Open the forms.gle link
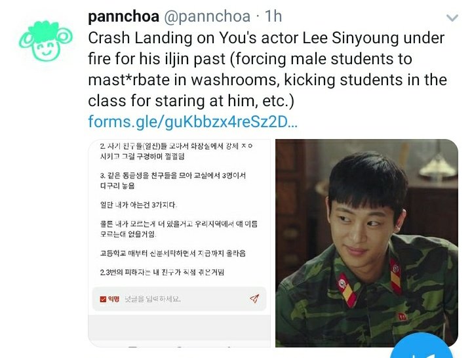Image resolution: width=472 pixels, height=358 pixels. coord(193,121)
